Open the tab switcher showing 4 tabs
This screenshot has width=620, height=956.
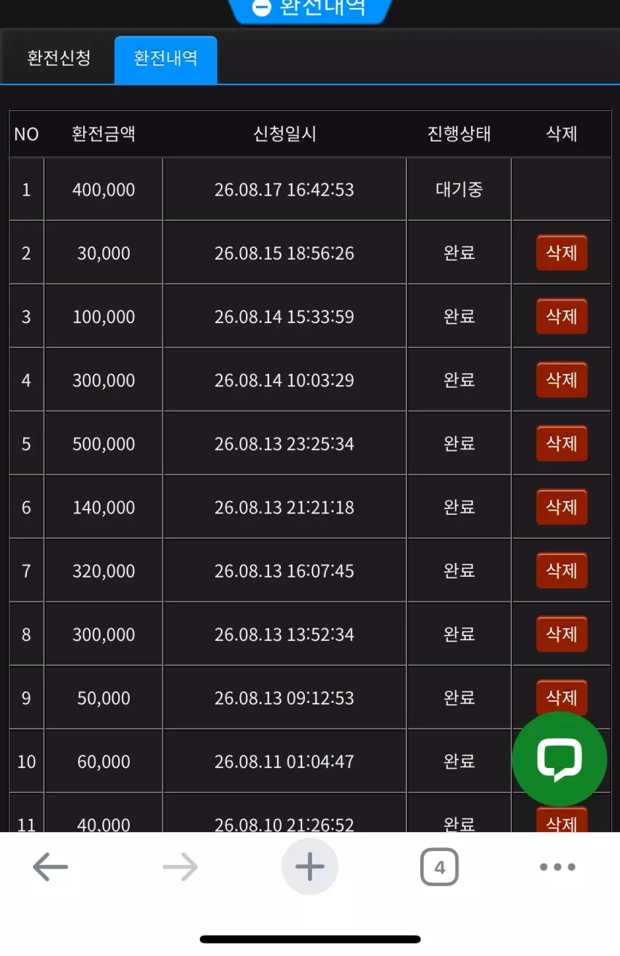click(439, 867)
